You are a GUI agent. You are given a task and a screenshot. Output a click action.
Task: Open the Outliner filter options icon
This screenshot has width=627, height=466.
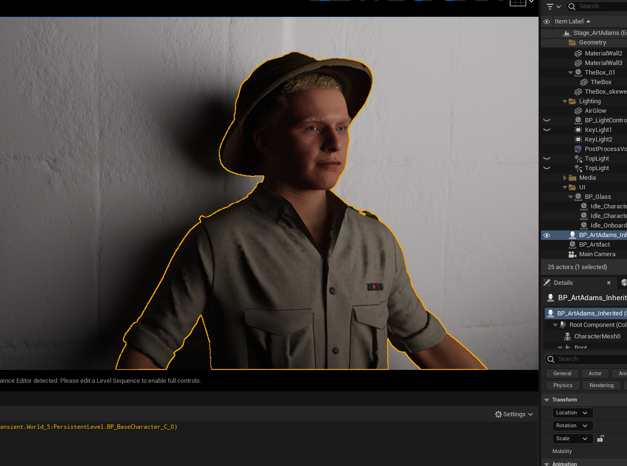(x=553, y=7)
